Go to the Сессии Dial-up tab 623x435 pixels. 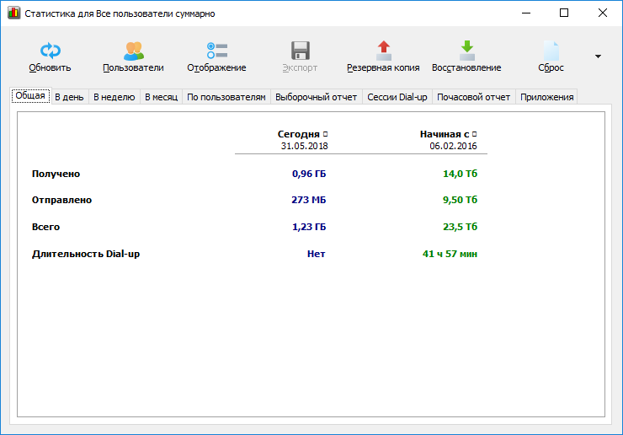coord(397,97)
